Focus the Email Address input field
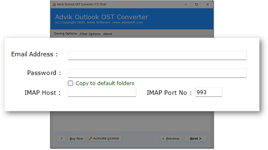The image size is (268, 150). click(157, 55)
